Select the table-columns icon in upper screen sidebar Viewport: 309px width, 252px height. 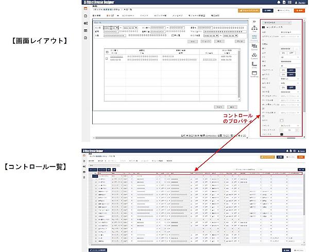click(x=85, y=30)
